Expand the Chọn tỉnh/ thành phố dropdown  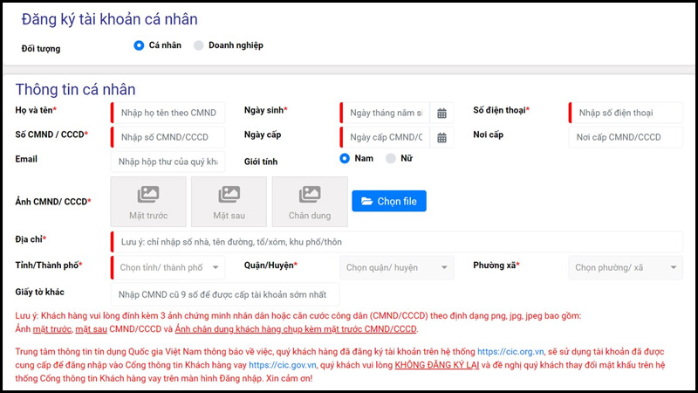168,267
